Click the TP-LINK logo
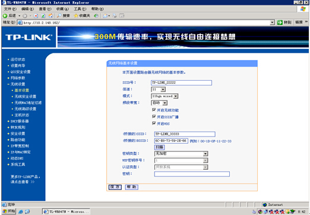The height and width of the screenshot is (215, 310). coord(29,37)
